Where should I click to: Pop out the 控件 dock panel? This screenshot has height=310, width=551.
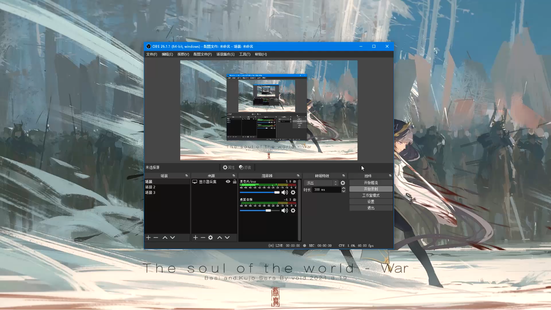(x=390, y=176)
